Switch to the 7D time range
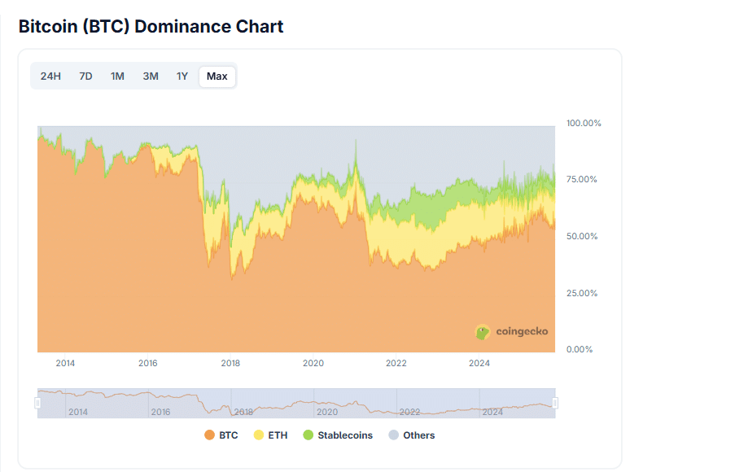Image resolution: width=735 pixels, height=472 pixels. [x=85, y=76]
